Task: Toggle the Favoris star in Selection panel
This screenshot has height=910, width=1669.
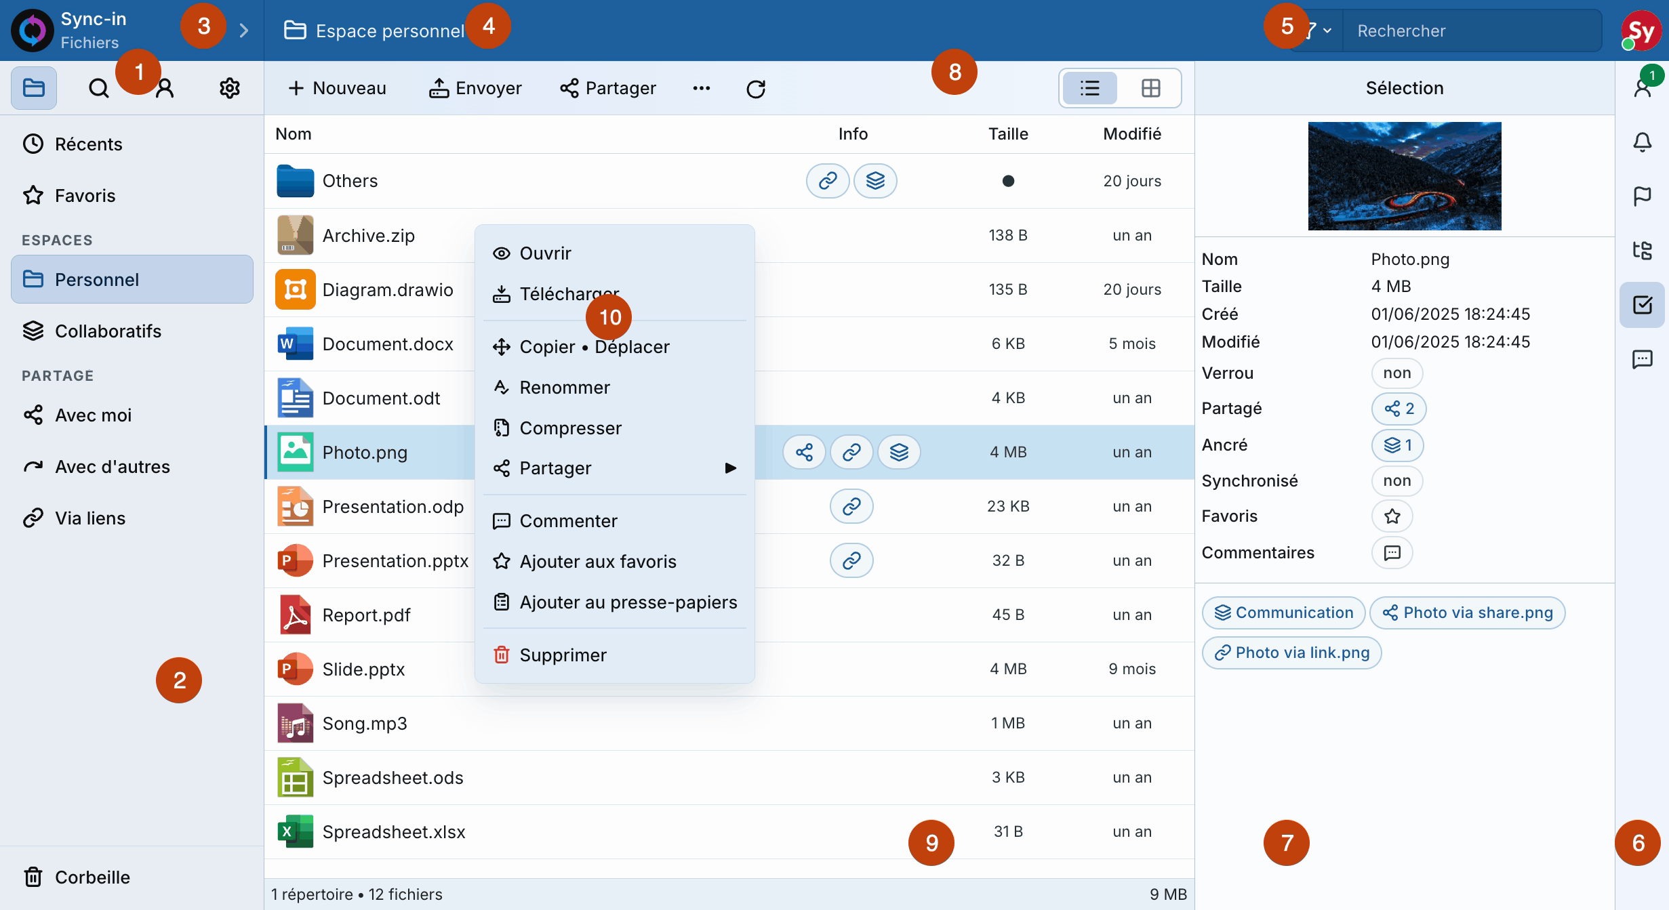Action: pyautogui.click(x=1392, y=516)
